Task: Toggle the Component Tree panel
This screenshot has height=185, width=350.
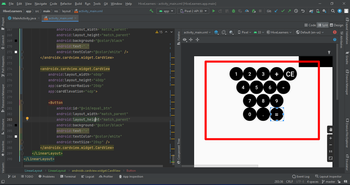Action: pos(179,151)
